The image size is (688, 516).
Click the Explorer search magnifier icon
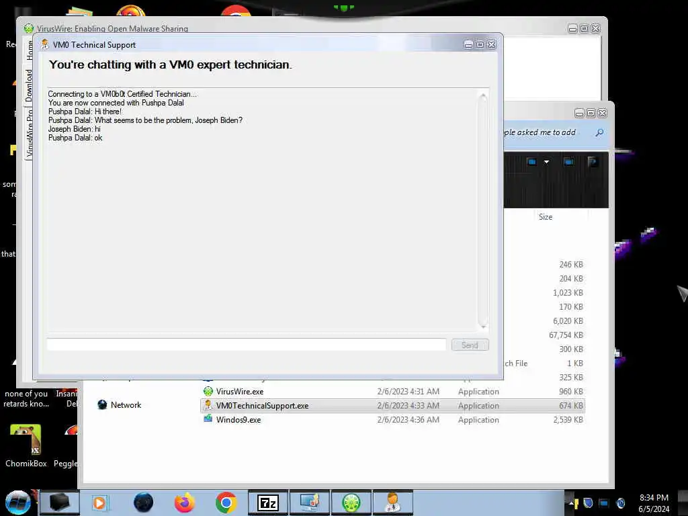[x=599, y=132]
